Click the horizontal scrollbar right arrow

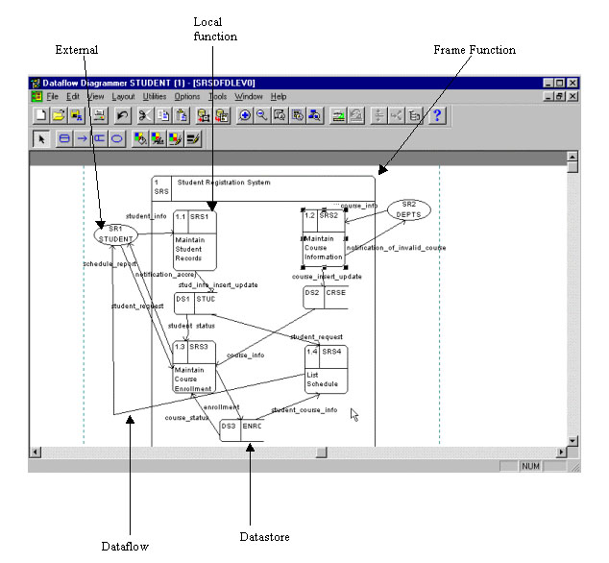(x=561, y=452)
